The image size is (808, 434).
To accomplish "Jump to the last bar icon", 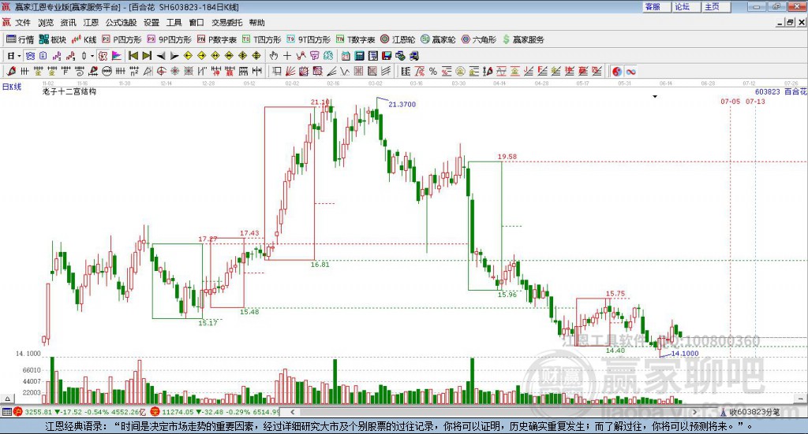I will click(147, 56).
